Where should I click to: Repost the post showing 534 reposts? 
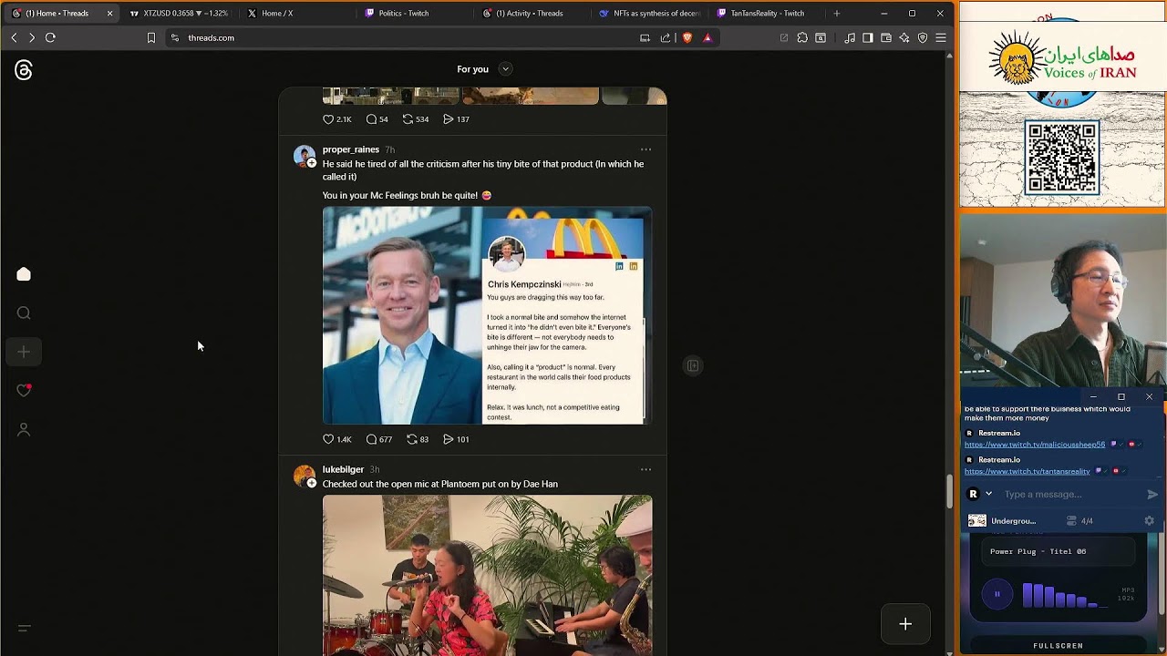click(415, 119)
